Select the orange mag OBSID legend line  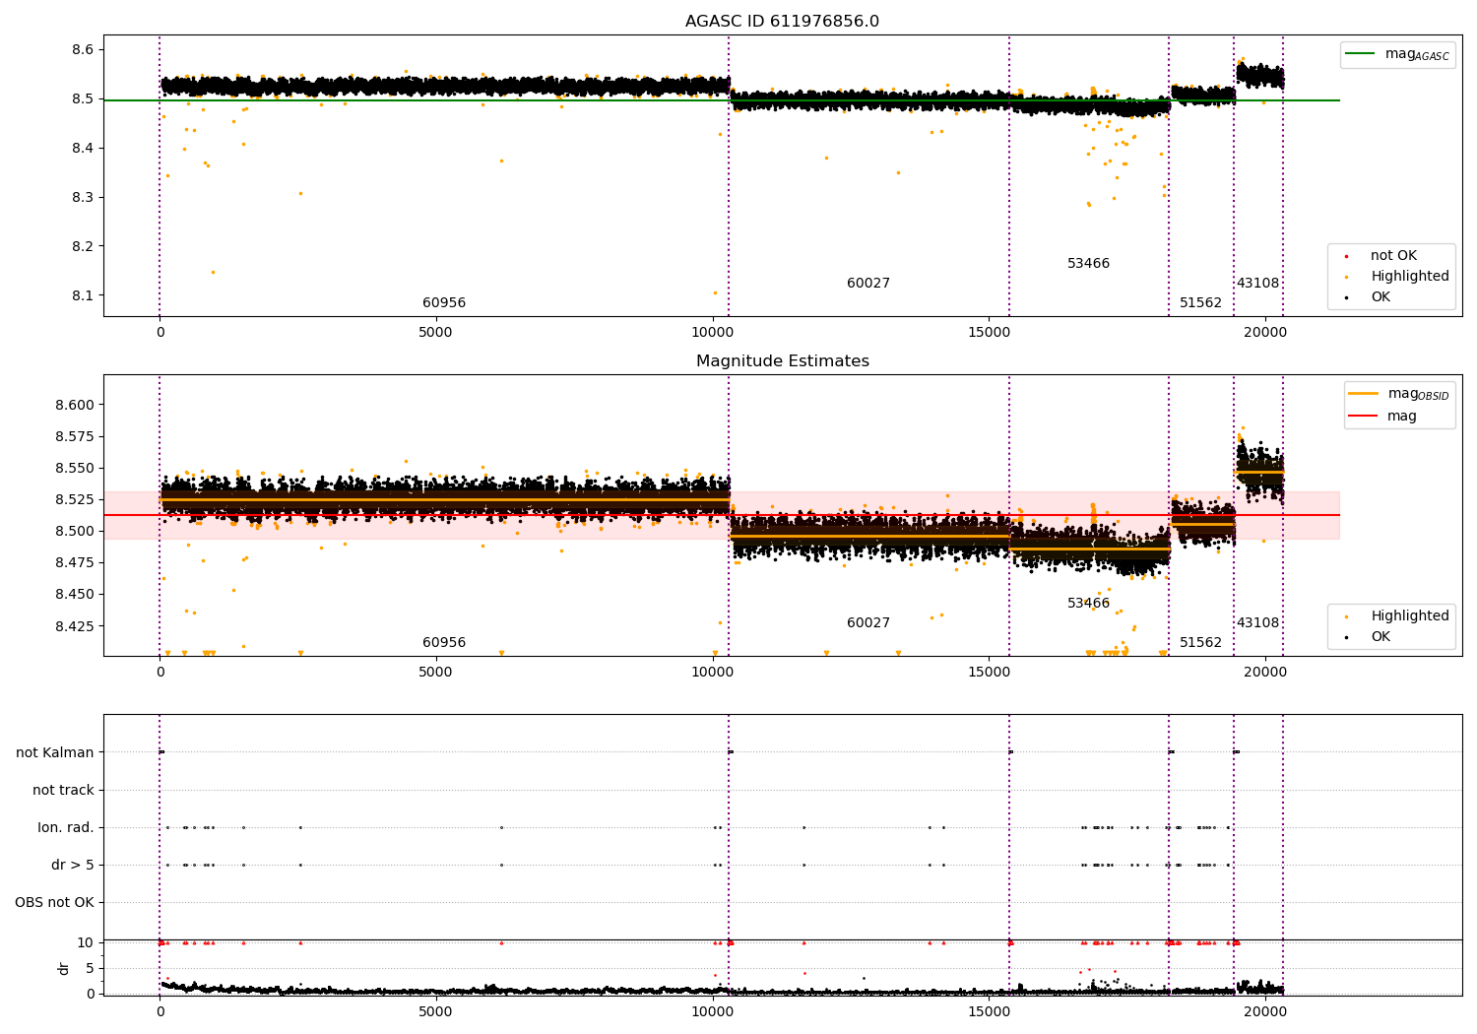pyautogui.click(x=1363, y=394)
